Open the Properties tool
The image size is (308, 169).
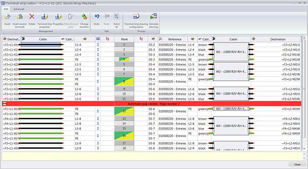coord(58,17)
